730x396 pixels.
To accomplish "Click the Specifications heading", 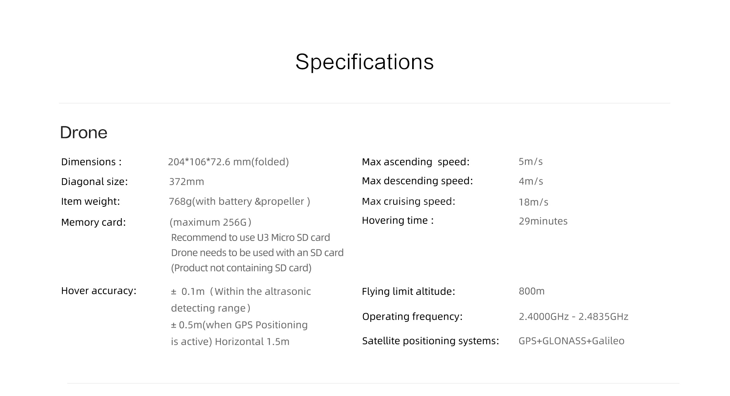I will [x=364, y=62].
